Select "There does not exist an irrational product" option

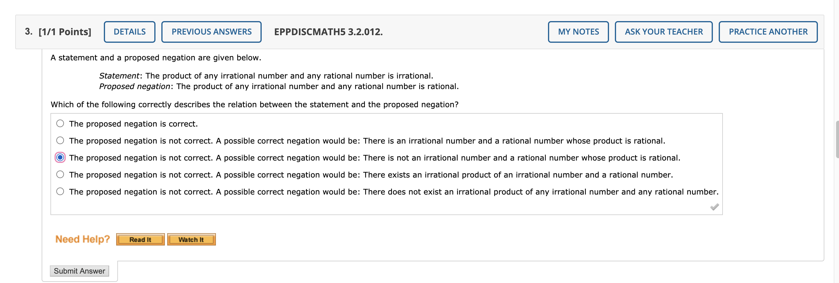tap(60, 192)
